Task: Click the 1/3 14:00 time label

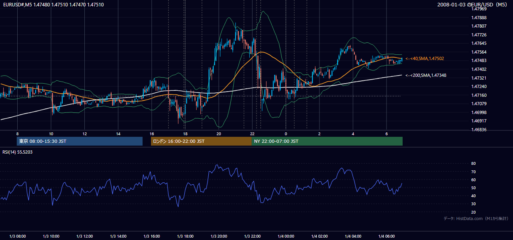Action: tap(118, 236)
